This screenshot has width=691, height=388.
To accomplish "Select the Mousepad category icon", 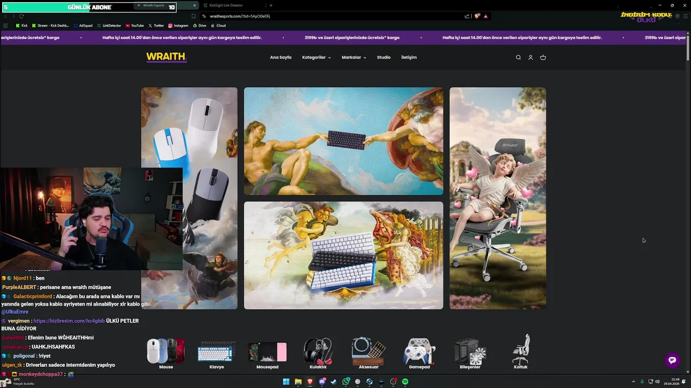I will (267, 353).
